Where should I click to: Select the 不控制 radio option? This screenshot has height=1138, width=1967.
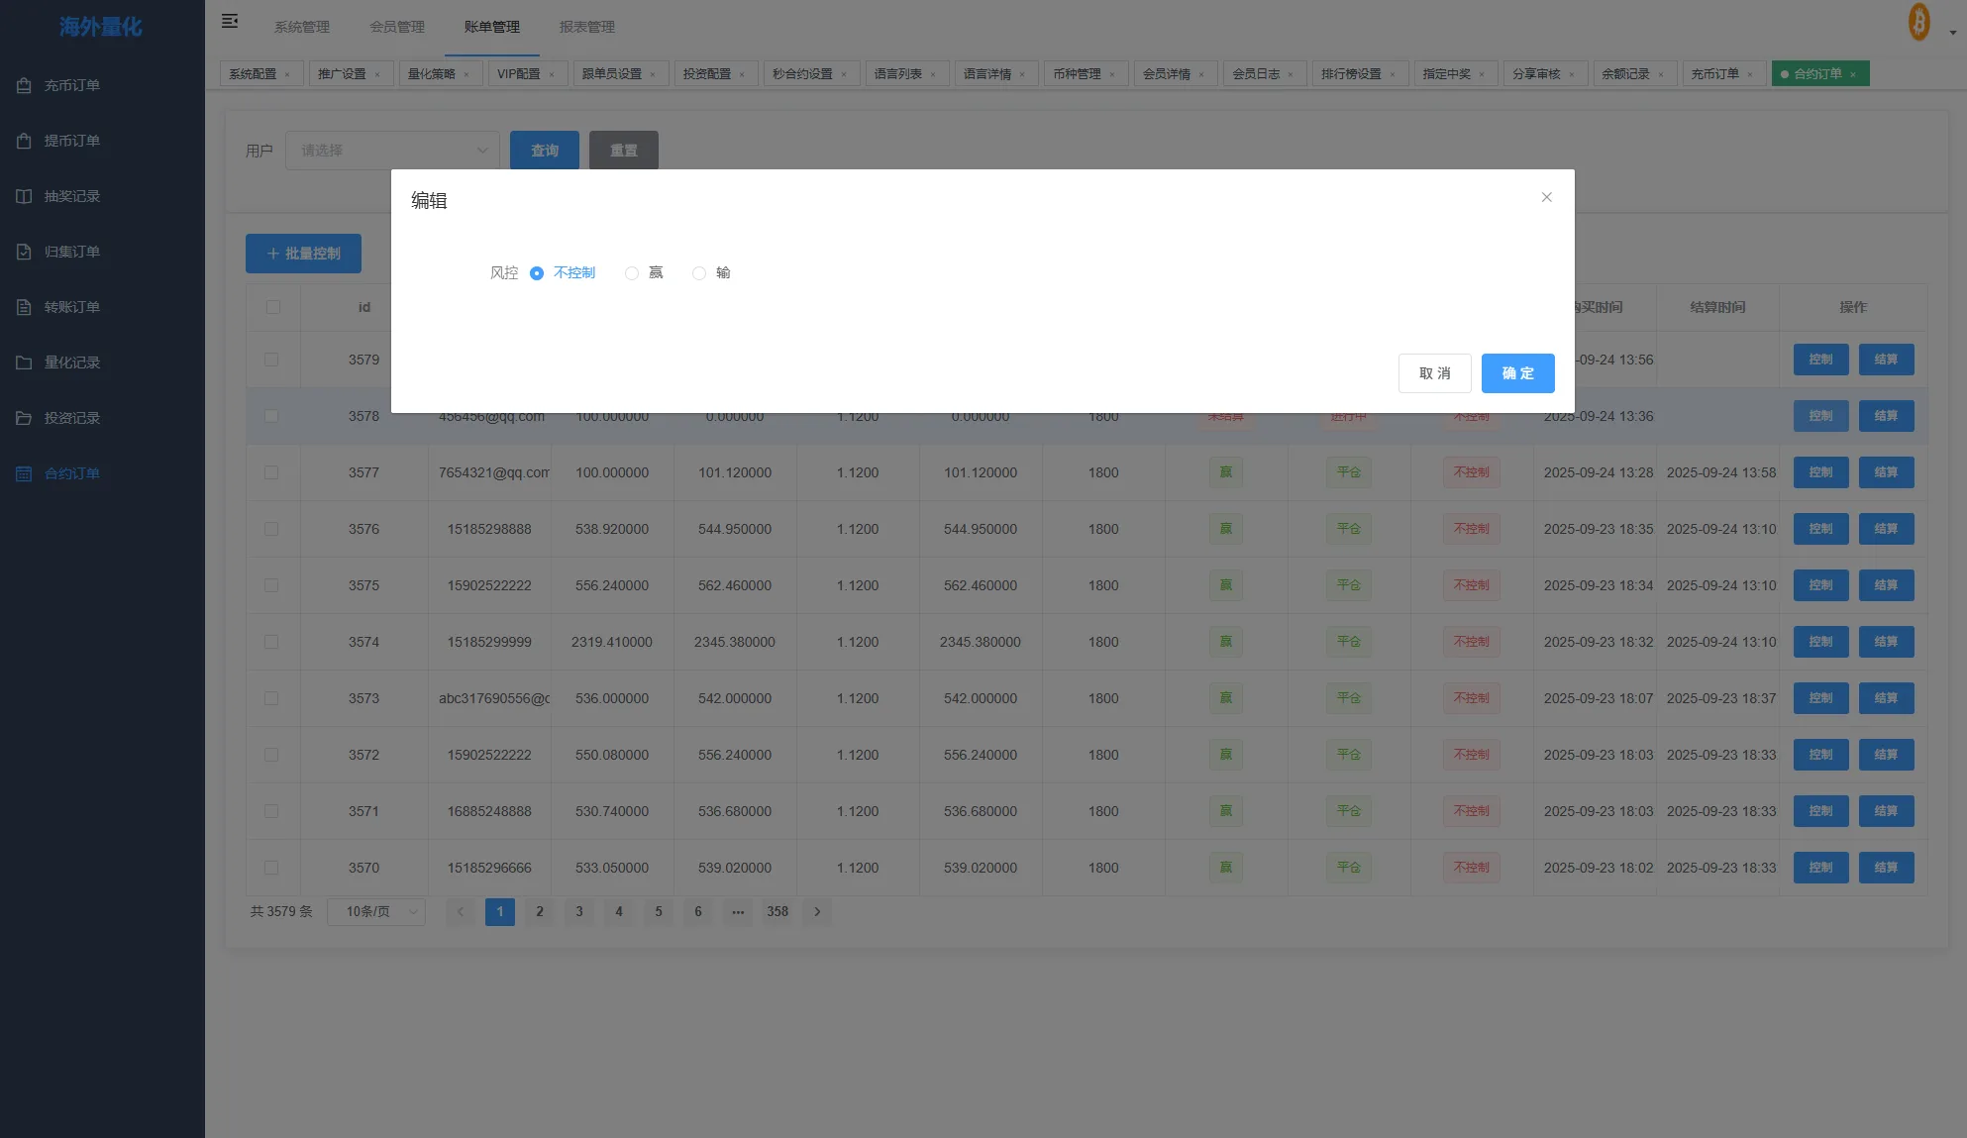point(537,273)
